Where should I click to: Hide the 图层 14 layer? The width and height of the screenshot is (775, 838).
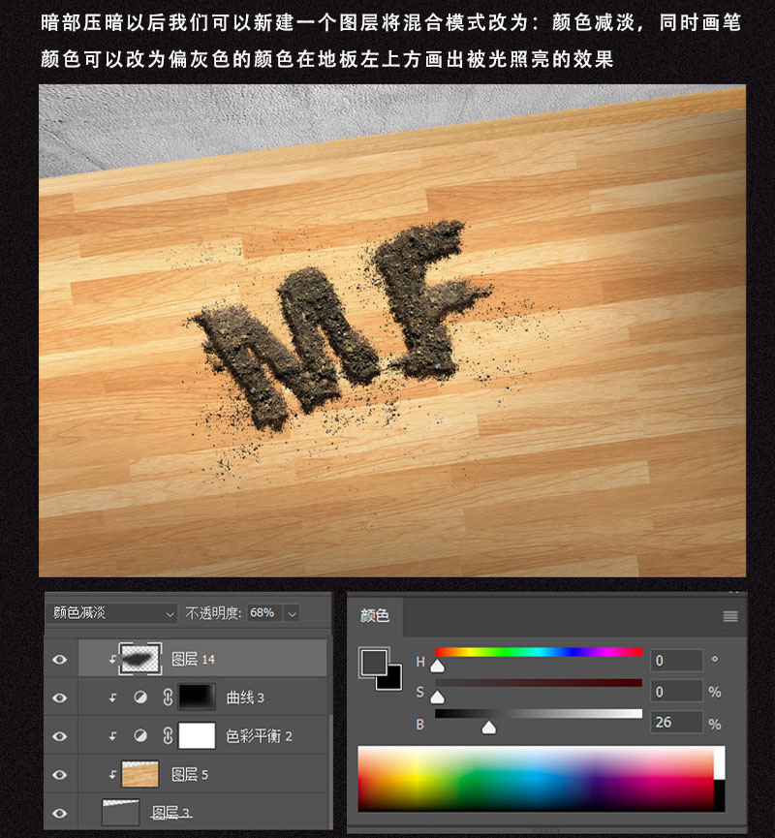coord(60,657)
